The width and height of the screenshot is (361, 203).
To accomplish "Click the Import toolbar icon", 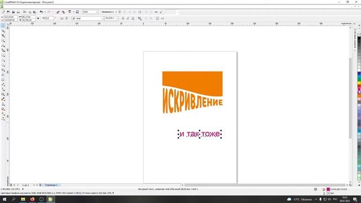I will pos(58,12).
